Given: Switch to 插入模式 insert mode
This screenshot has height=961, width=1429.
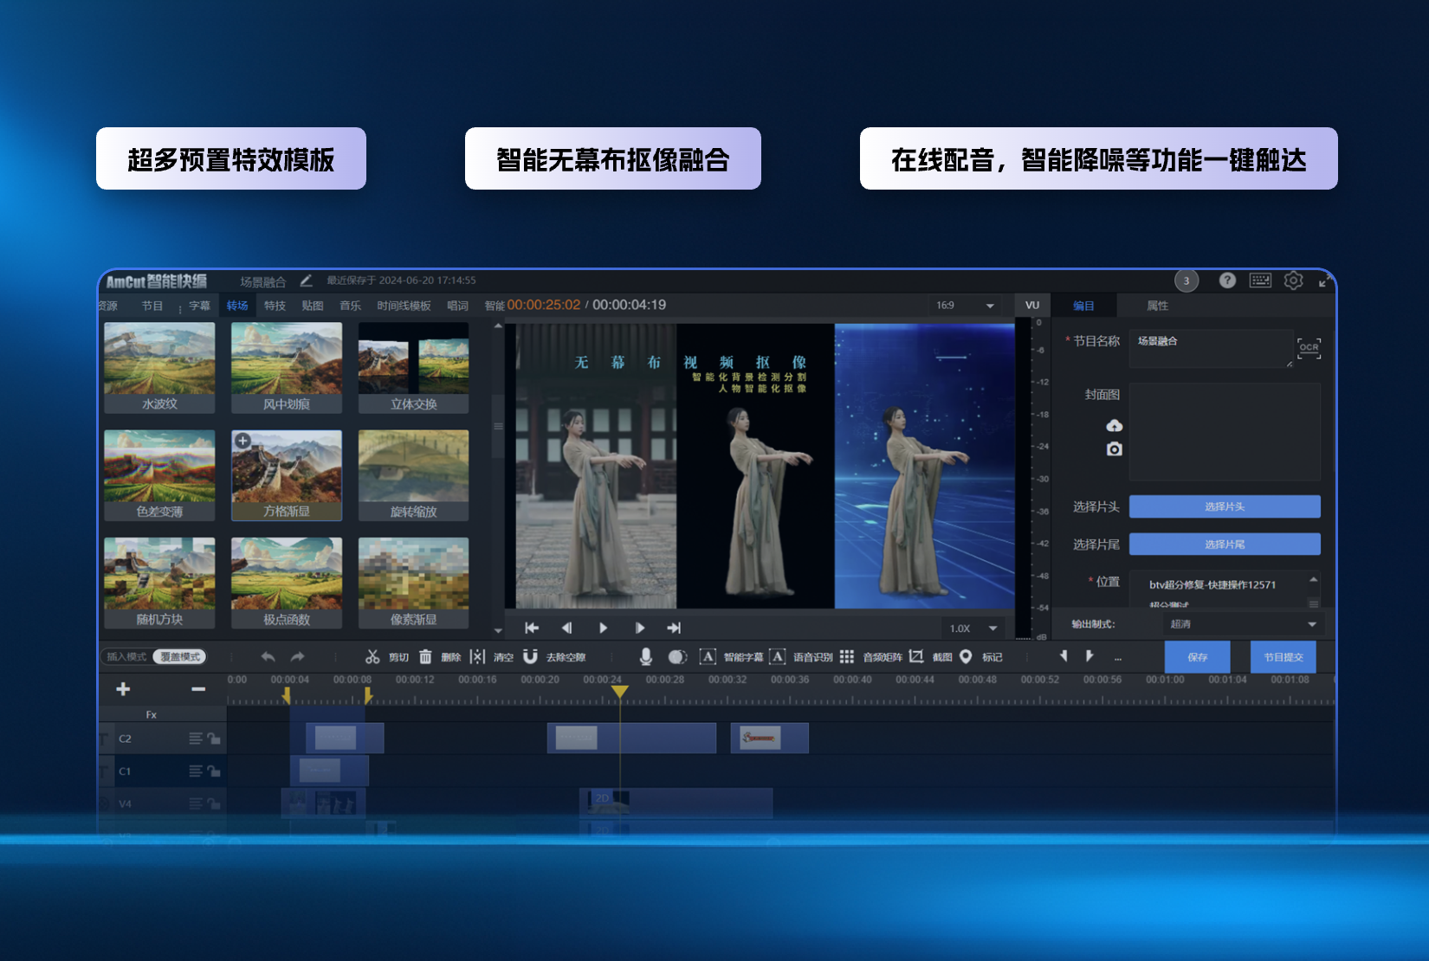Looking at the screenshot, I should (x=126, y=657).
